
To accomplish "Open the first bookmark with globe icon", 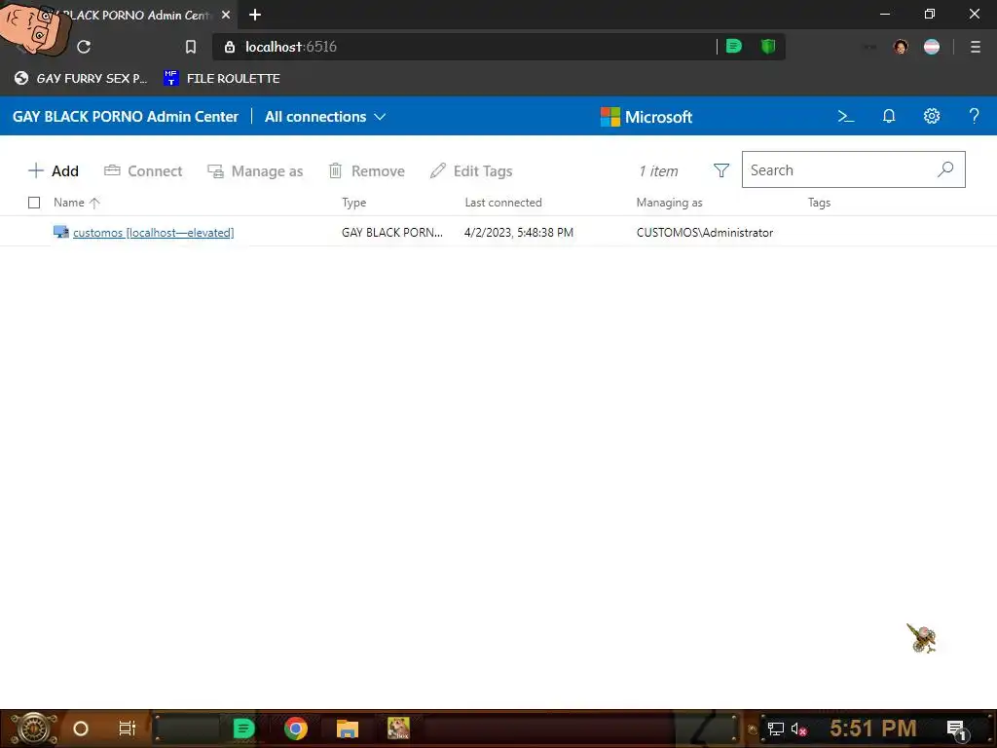I will tap(81, 78).
